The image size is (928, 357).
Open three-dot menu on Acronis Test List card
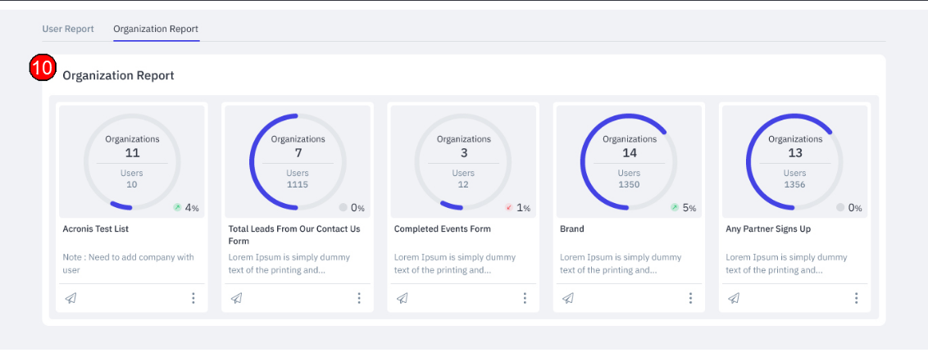tap(193, 298)
